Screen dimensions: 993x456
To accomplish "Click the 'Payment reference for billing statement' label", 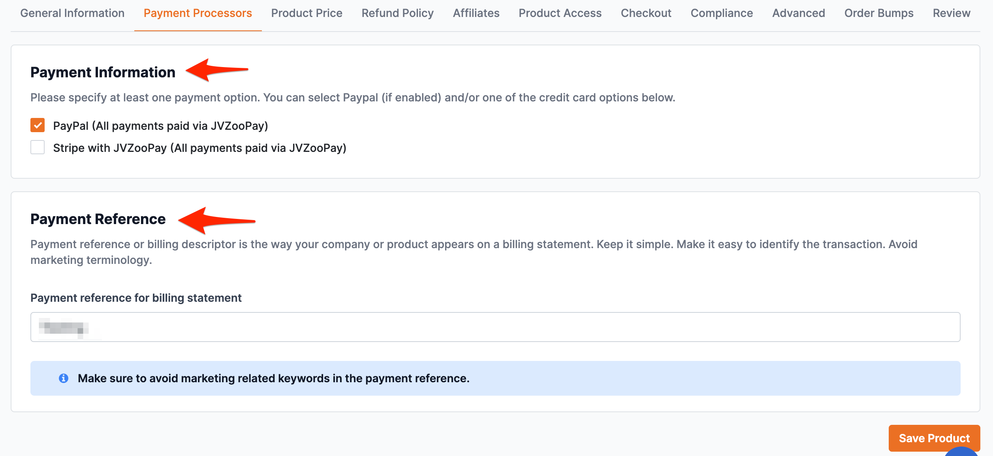I will pyautogui.click(x=136, y=298).
